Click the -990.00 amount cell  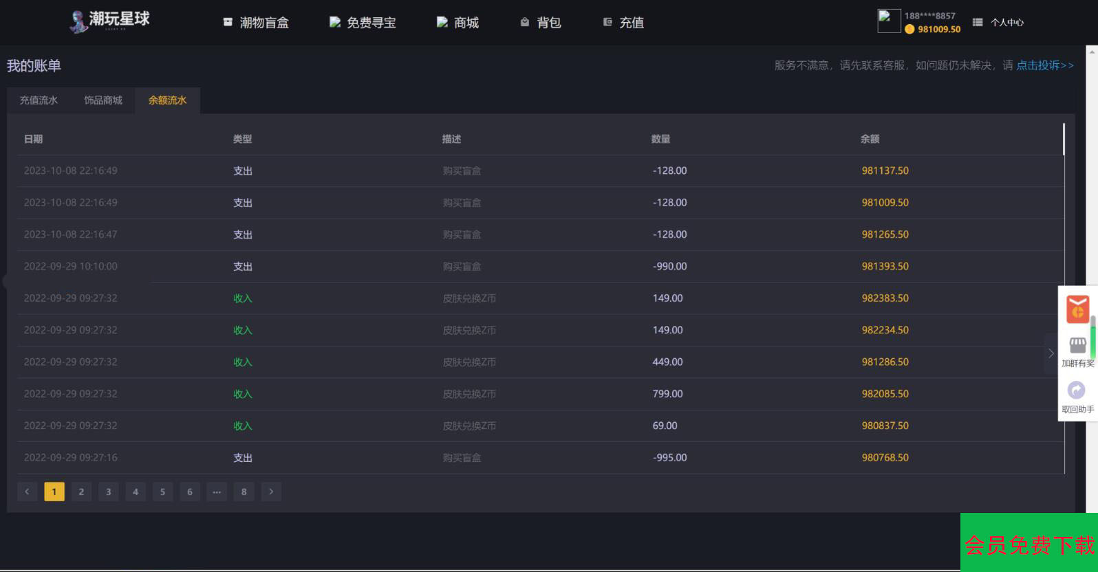pos(669,266)
